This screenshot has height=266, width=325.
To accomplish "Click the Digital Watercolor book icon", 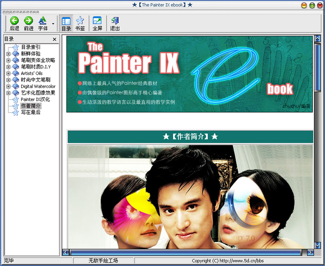I will coord(16,86).
